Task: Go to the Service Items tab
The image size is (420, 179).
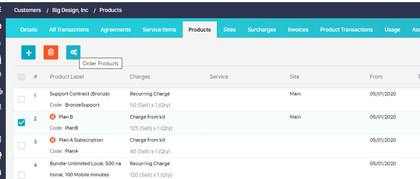Action: click(x=160, y=30)
